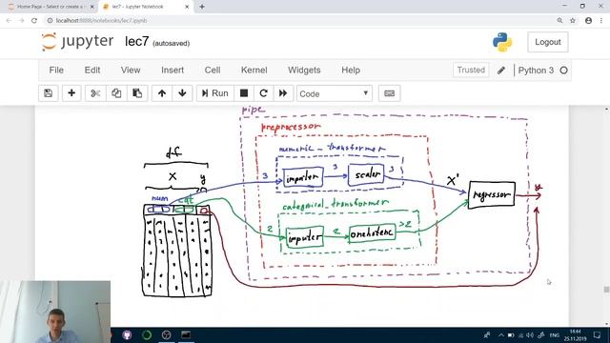Image resolution: width=610 pixels, height=343 pixels.
Task: Click the zoom magnifier icon in address bar
Action: [559, 21]
